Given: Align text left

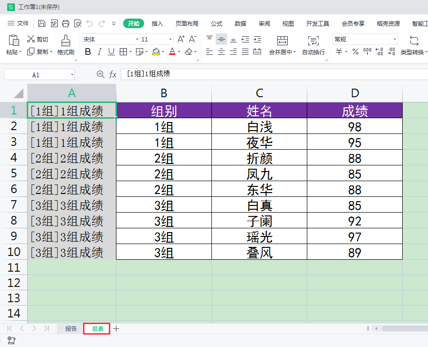Looking at the screenshot, I should click(x=209, y=51).
